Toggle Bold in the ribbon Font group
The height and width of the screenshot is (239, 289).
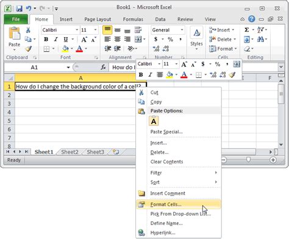(x=46, y=40)
